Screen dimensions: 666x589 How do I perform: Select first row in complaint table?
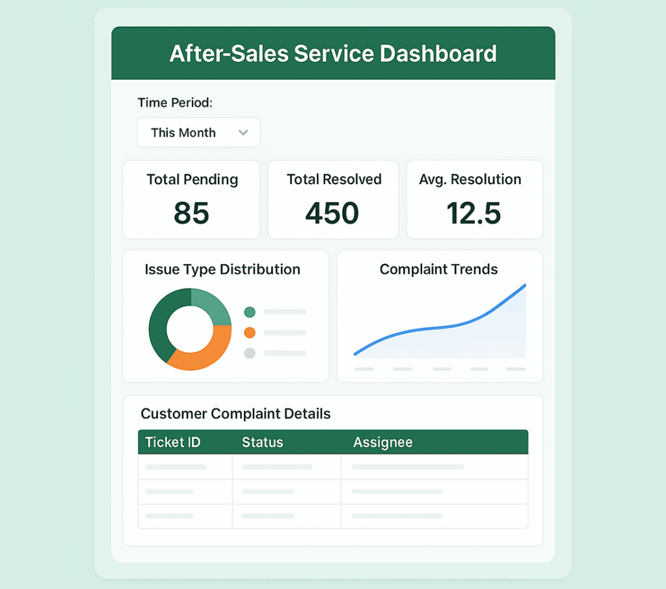click(332, 467)
